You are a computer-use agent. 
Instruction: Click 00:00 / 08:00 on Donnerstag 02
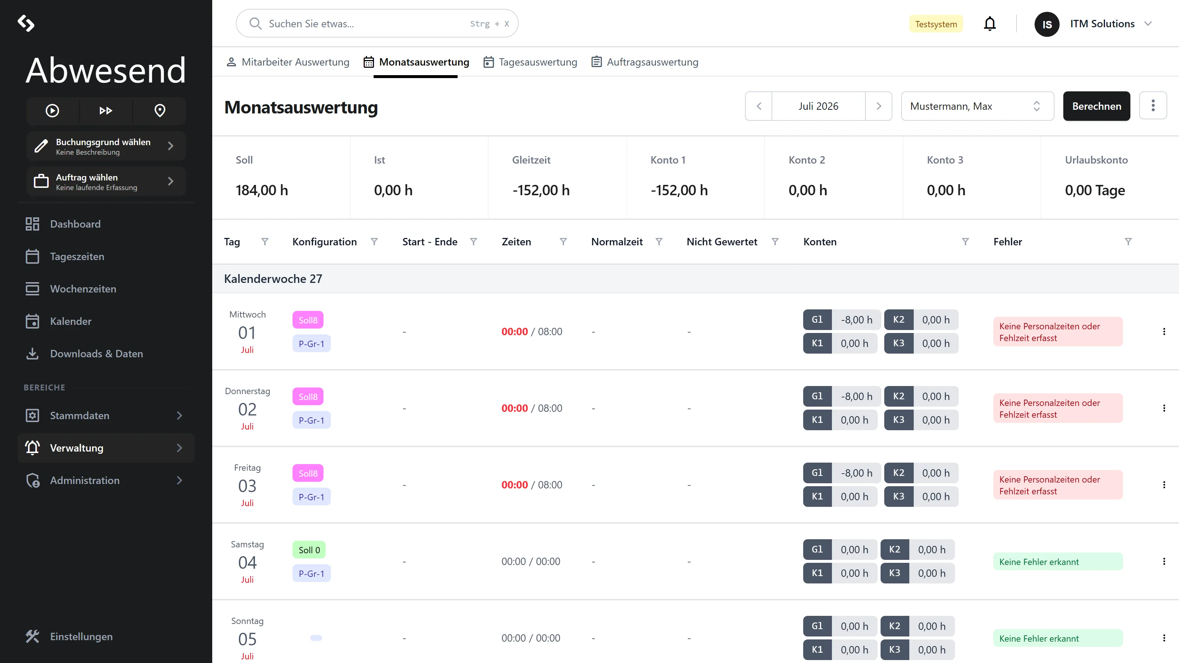click(x=532, y=408)
